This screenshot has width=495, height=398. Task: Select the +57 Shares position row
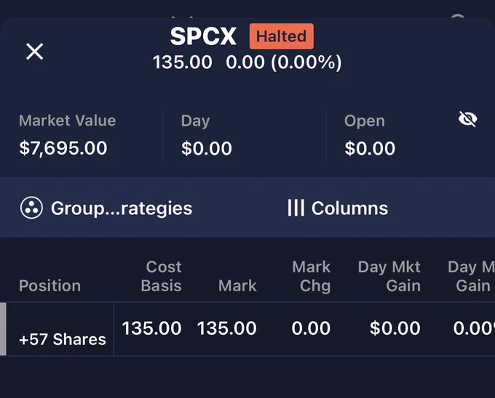247,329
